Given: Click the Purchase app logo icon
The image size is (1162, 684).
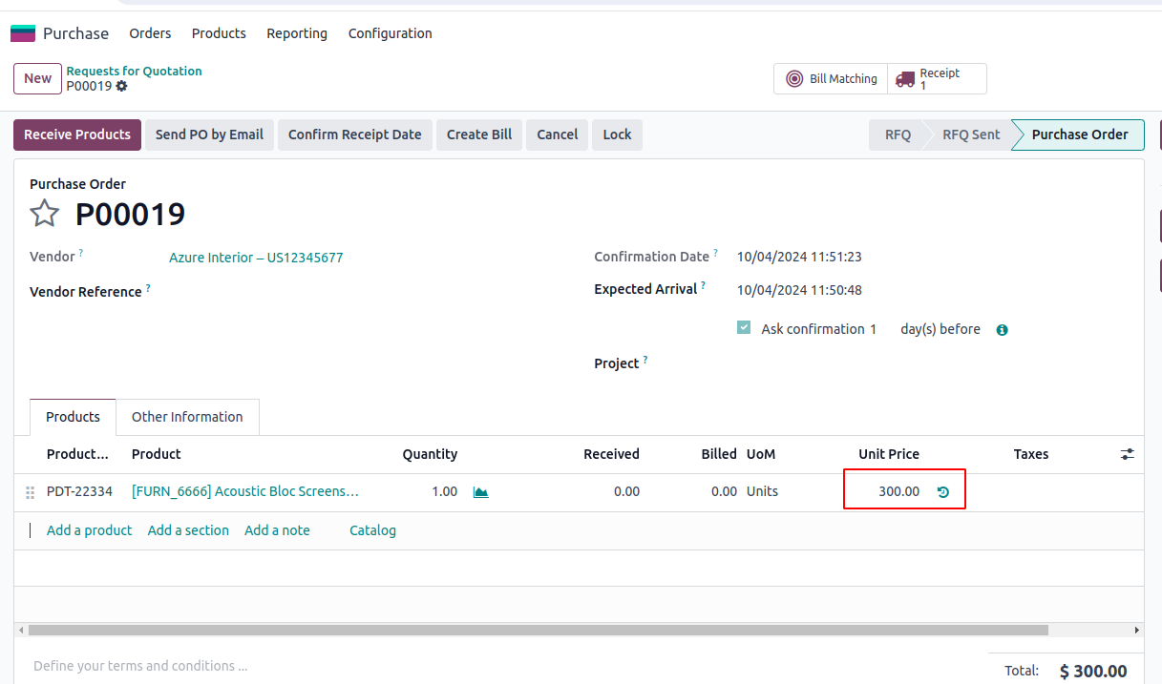Looking at the screenshot, I should coord(23,33).
